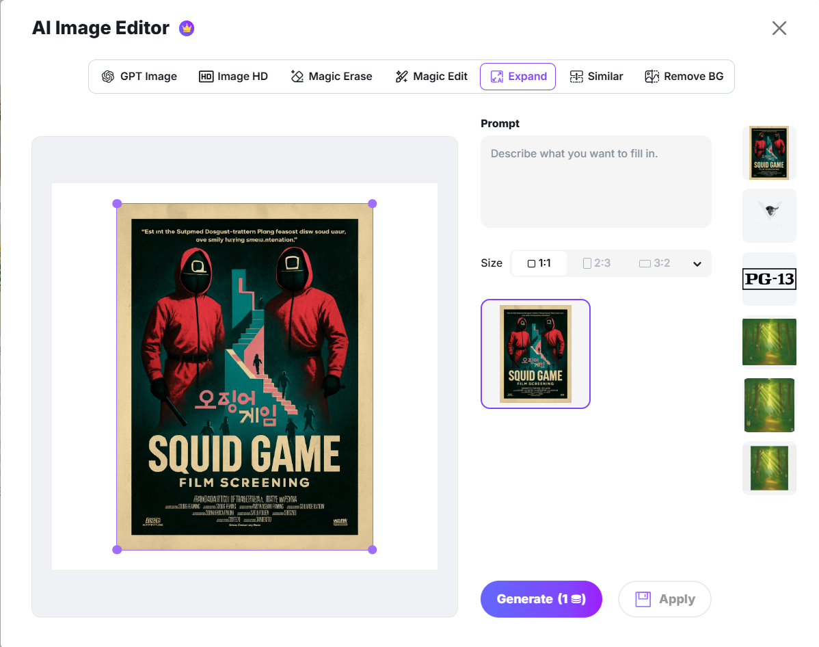Open the Squid Game poster in sidebar history

point(769,153)
